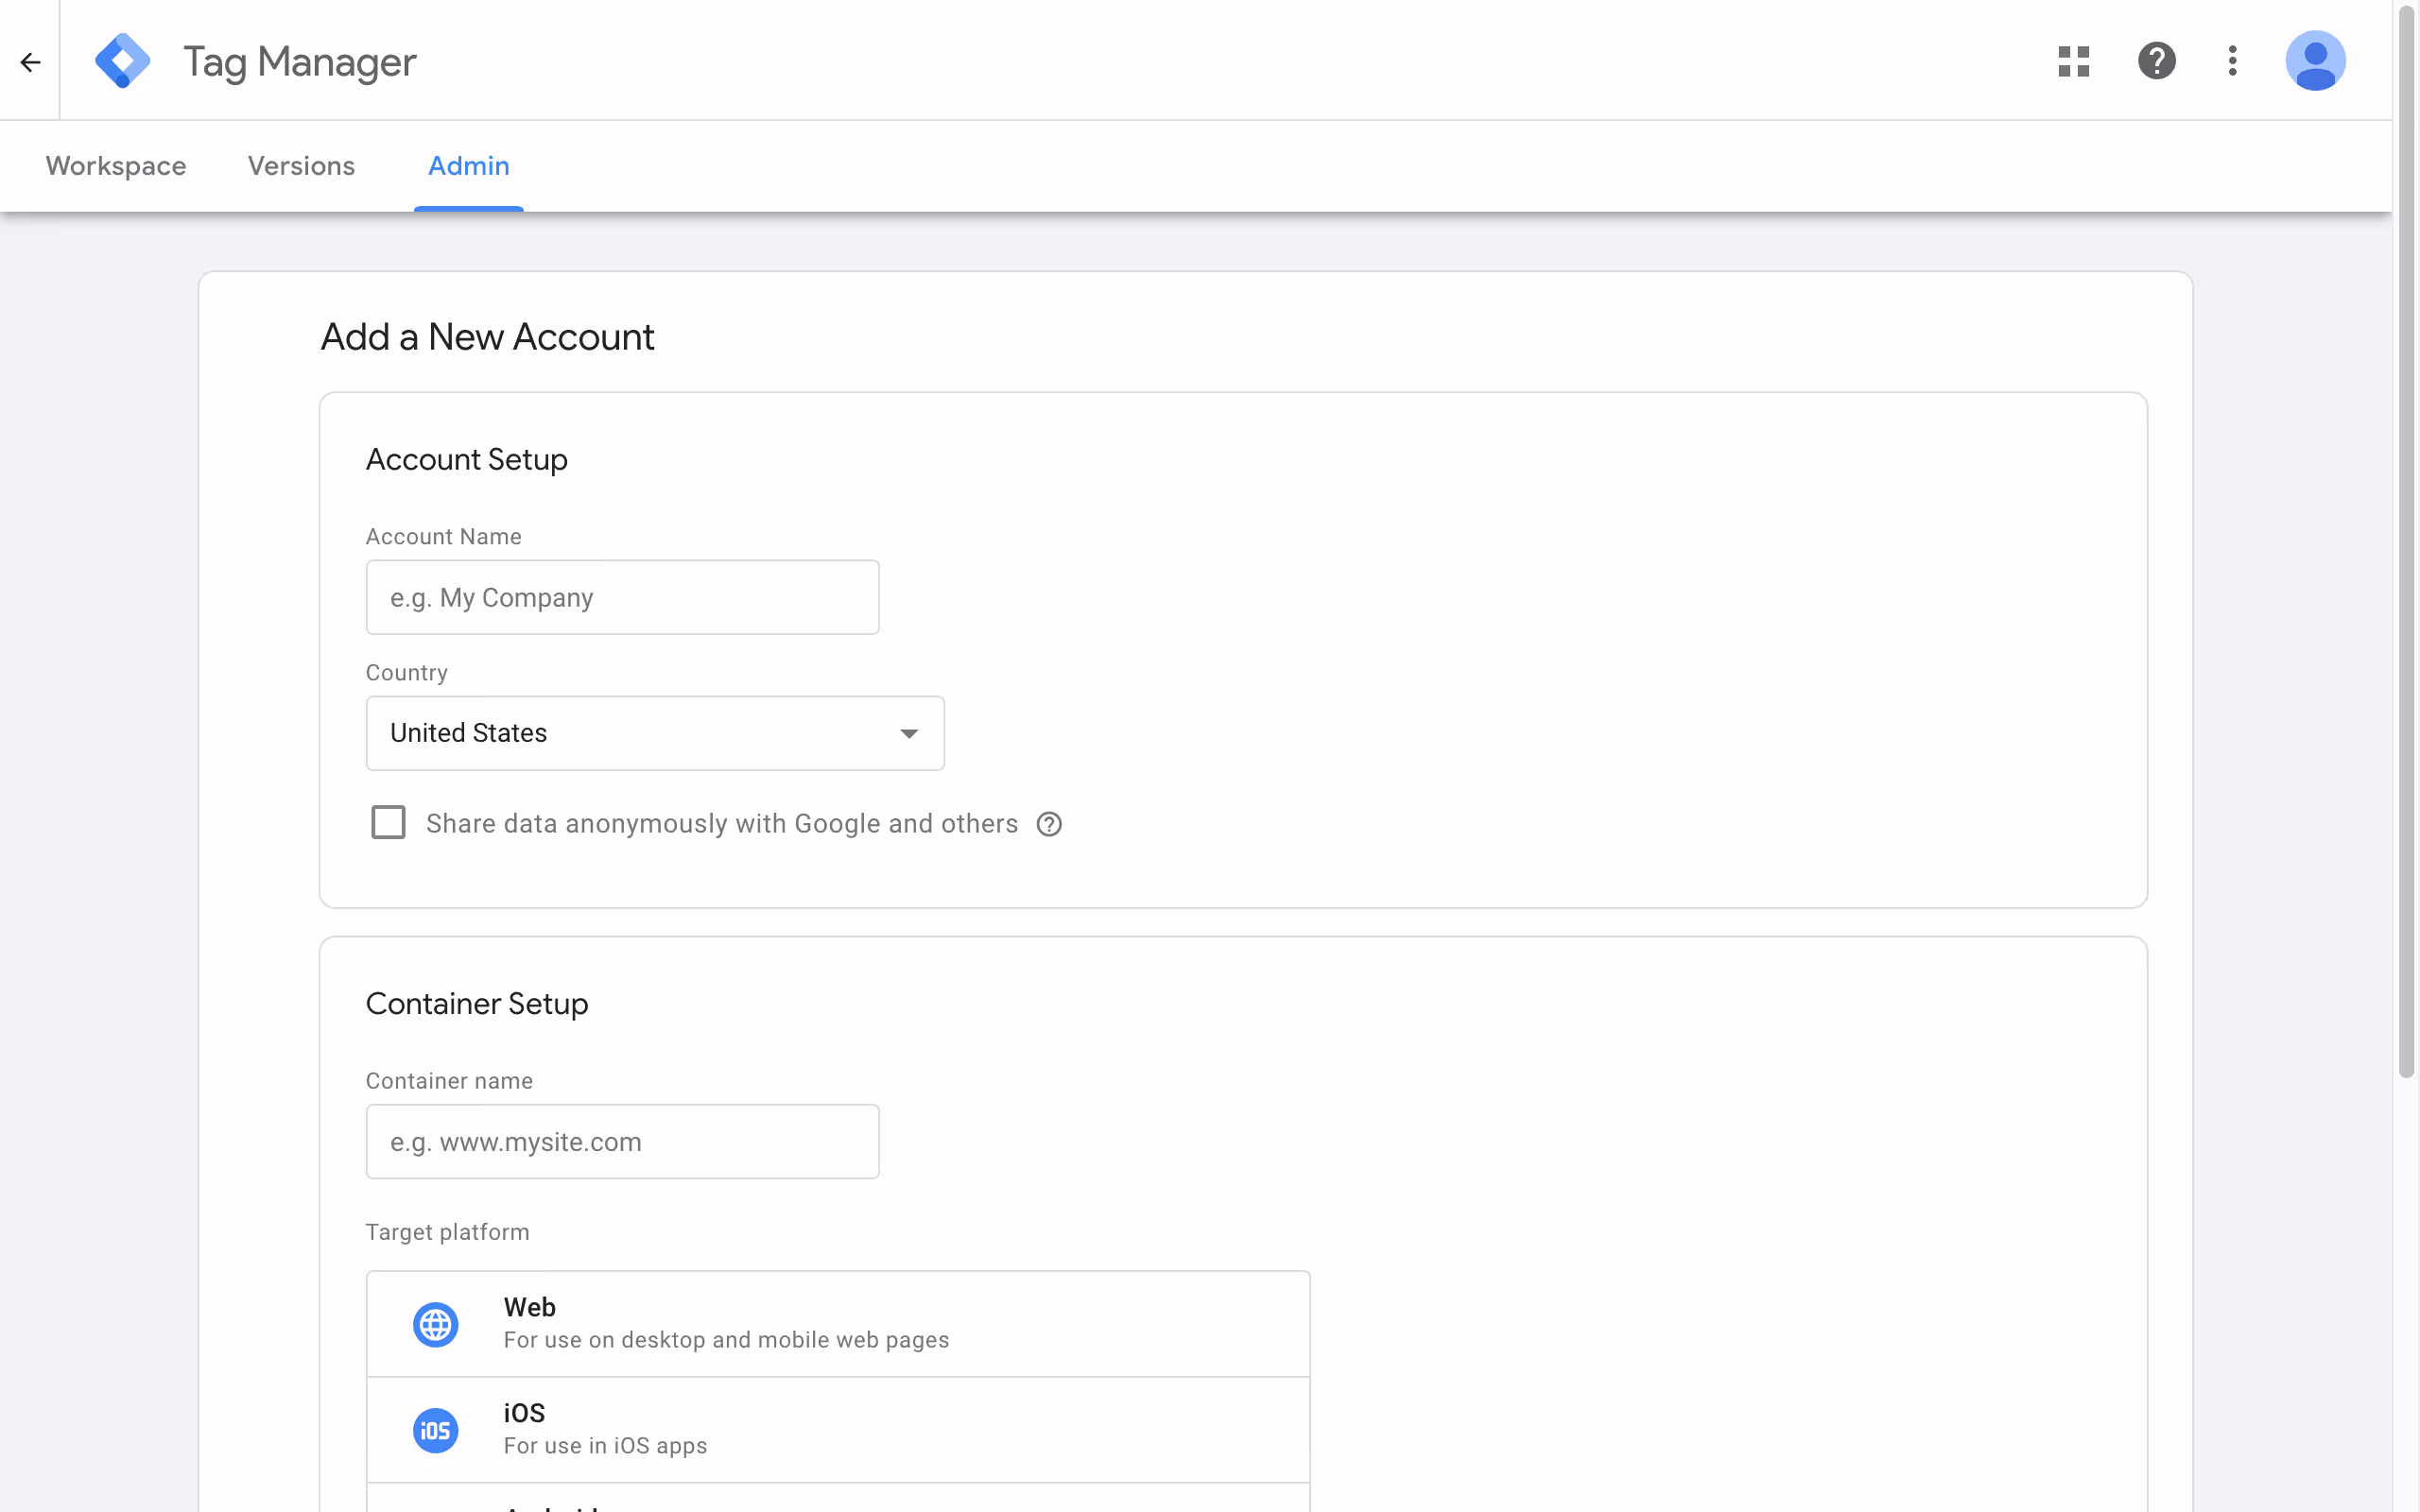Focus the Account Name input field
Screen dimensions: 2420x1512
[622, 597]
